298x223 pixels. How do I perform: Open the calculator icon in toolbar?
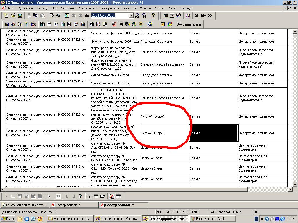[x=165, y=15]
